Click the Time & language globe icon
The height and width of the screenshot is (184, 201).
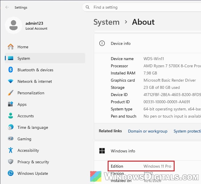(x=11, y=127)
